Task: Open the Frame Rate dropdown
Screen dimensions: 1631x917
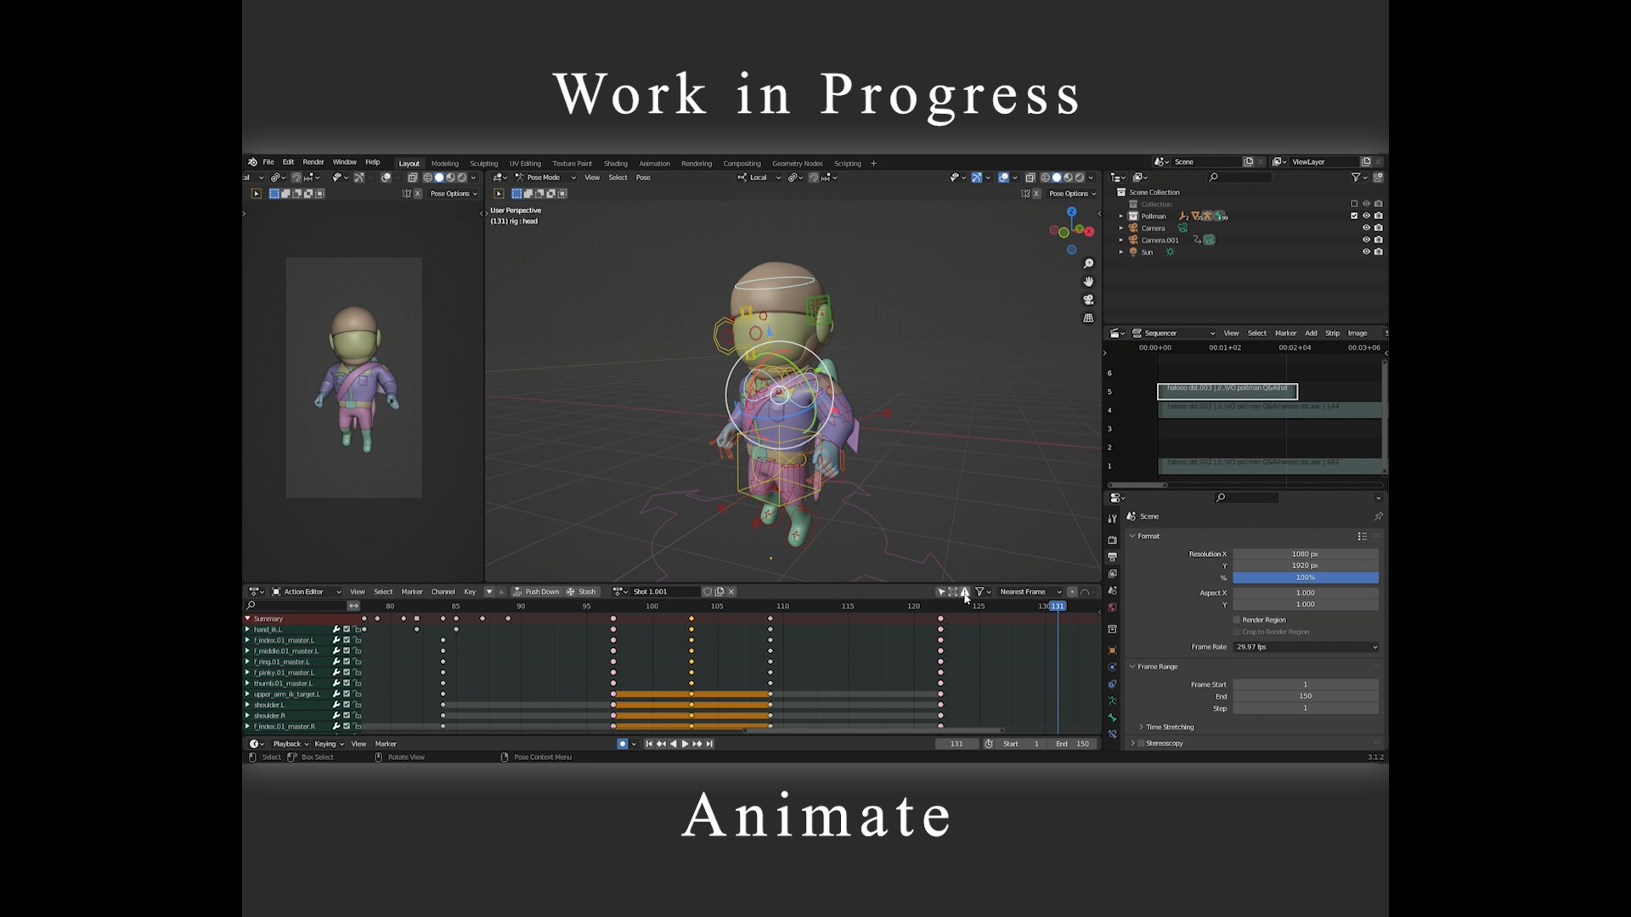Action: click(x=1306, y=647)
